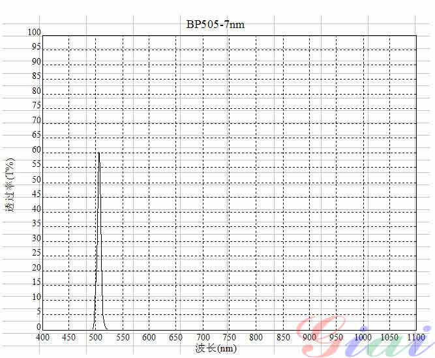
Task: Click the 80 transmittance tick label
Action: pos(37,92)
